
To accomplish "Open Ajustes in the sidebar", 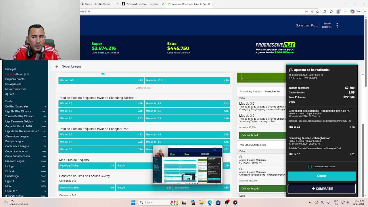I will point(9,94).
